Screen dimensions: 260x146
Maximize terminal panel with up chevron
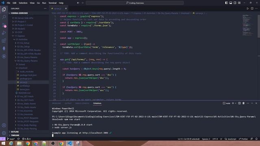click(x=252, y=103)
